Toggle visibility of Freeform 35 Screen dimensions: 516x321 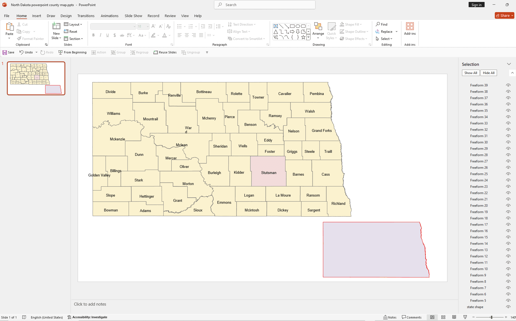tap(508, 111)
